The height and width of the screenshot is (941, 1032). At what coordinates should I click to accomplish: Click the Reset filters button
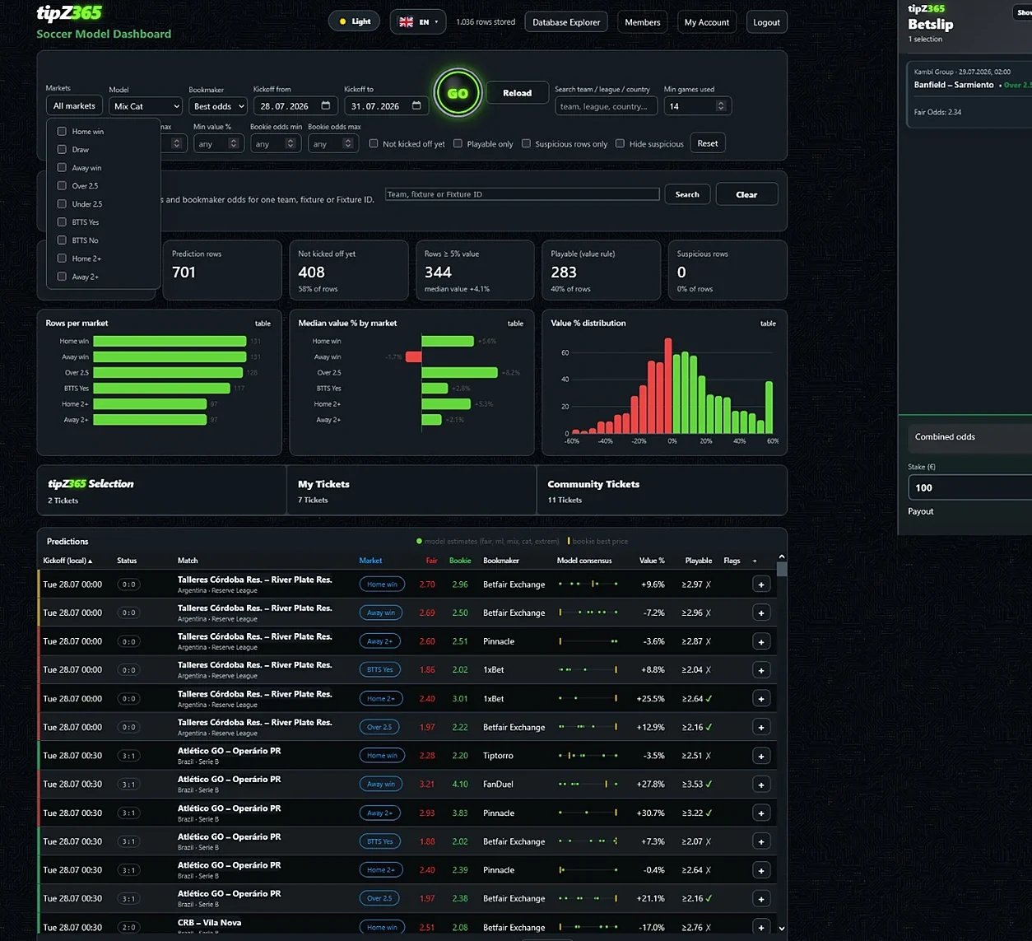708,143
